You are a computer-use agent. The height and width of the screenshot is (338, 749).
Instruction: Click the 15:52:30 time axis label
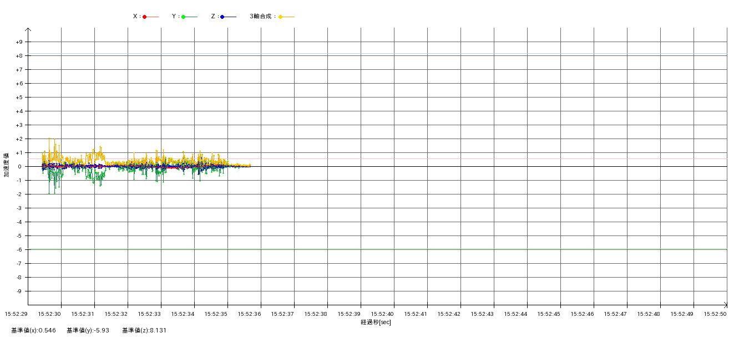point(49,314)
